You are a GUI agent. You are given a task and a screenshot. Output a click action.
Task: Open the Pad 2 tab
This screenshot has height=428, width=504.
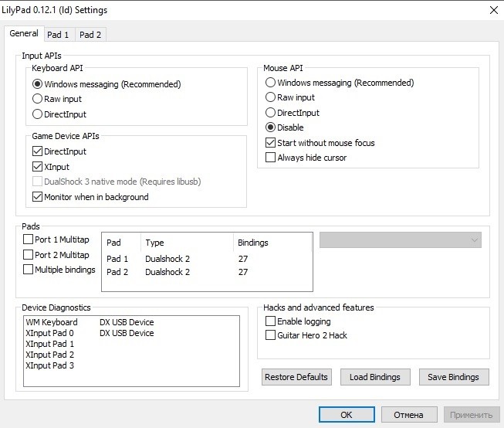click(90, 35)
